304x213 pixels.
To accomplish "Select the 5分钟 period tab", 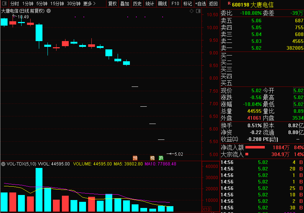I will point(42,4).
